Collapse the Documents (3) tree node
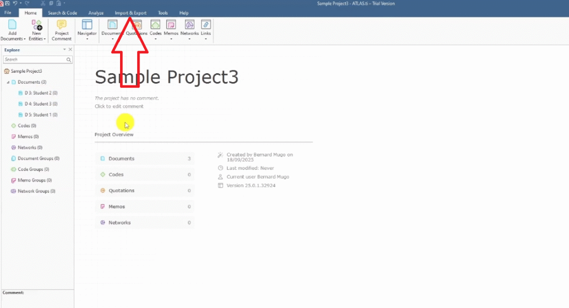The width and height of the screenshot is (569, 308). click(8, 82)
